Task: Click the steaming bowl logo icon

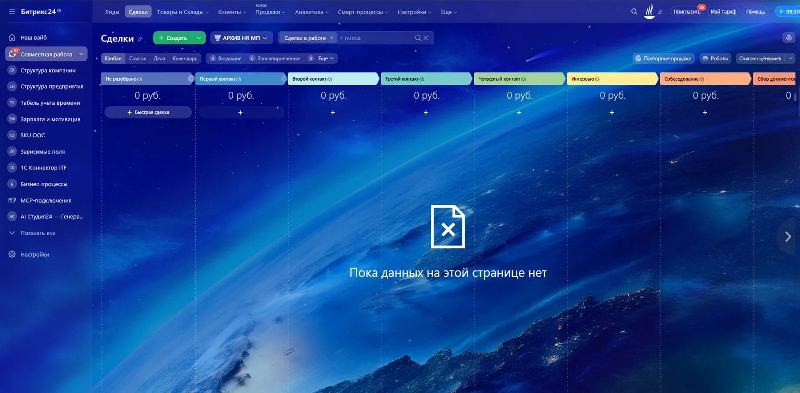Action: [649, 11]
